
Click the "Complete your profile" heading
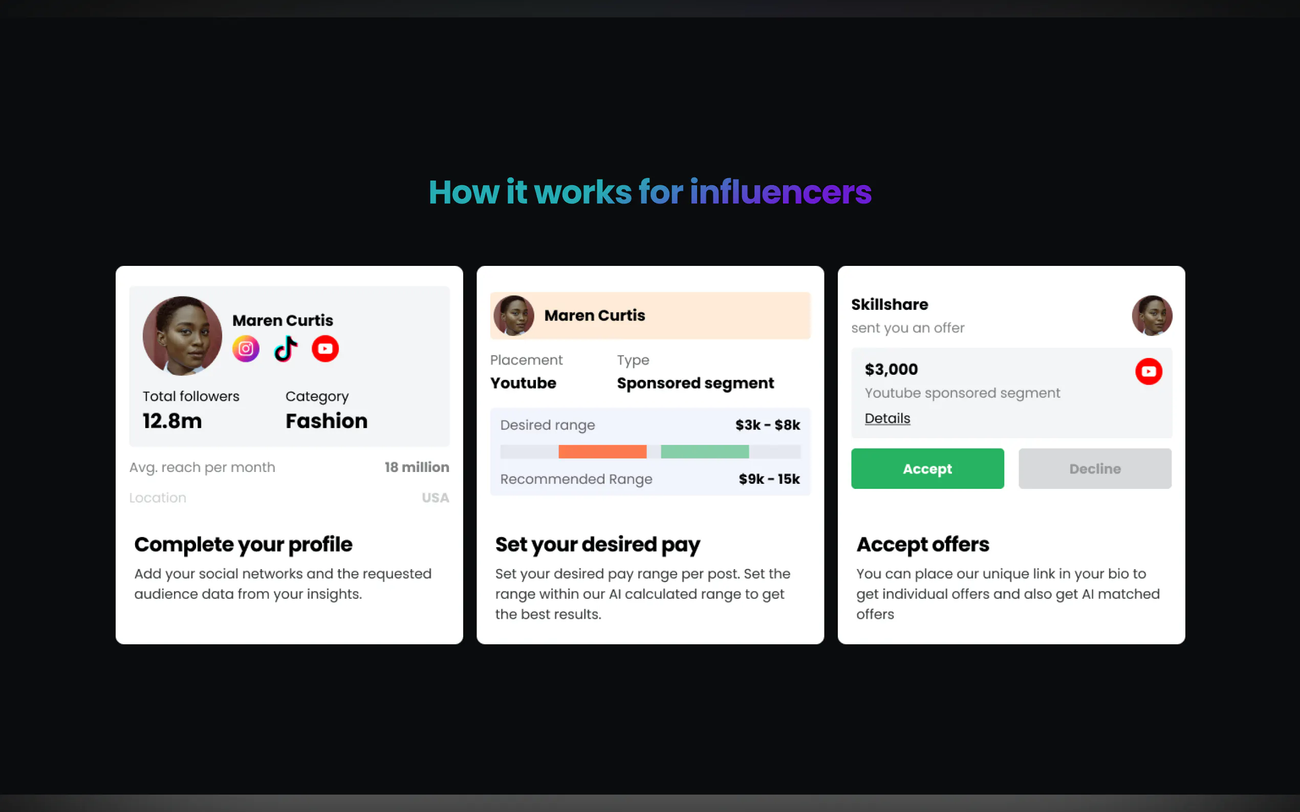[244, 545]
